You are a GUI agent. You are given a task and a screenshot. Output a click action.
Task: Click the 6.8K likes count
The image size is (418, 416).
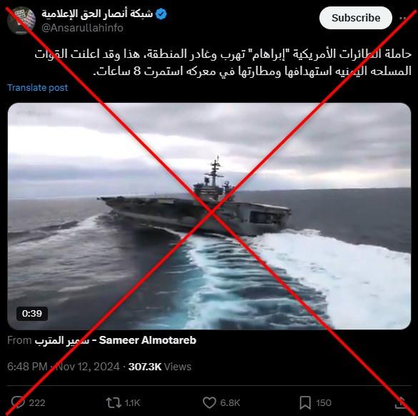tap(230, 403)
